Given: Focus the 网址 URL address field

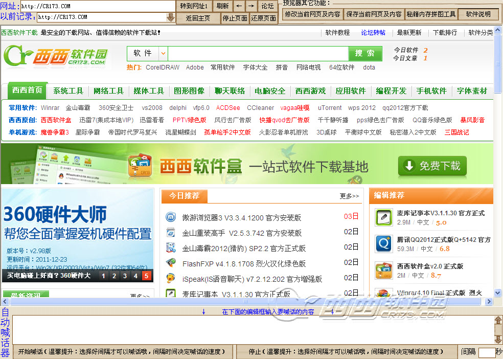Looking at the screenshot, I should click(x=98, y=6).
